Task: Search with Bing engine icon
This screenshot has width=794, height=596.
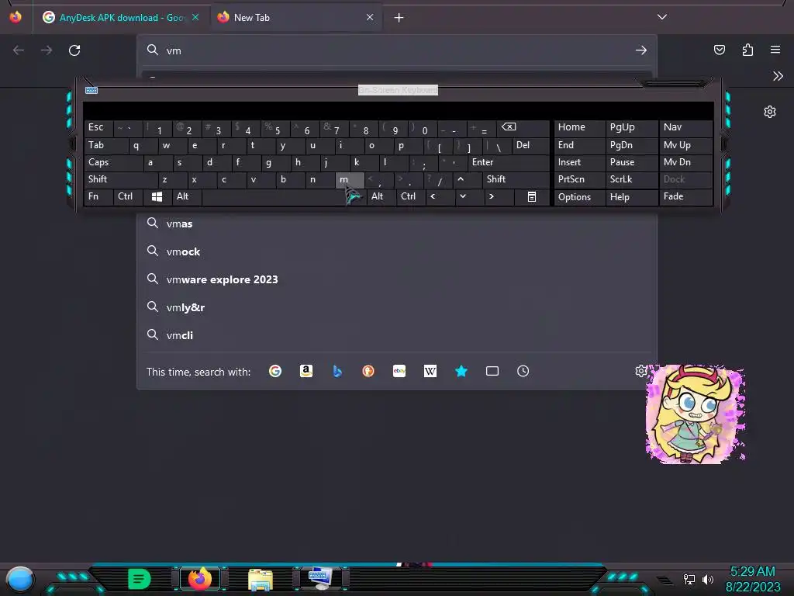Action: pos(337,372)
